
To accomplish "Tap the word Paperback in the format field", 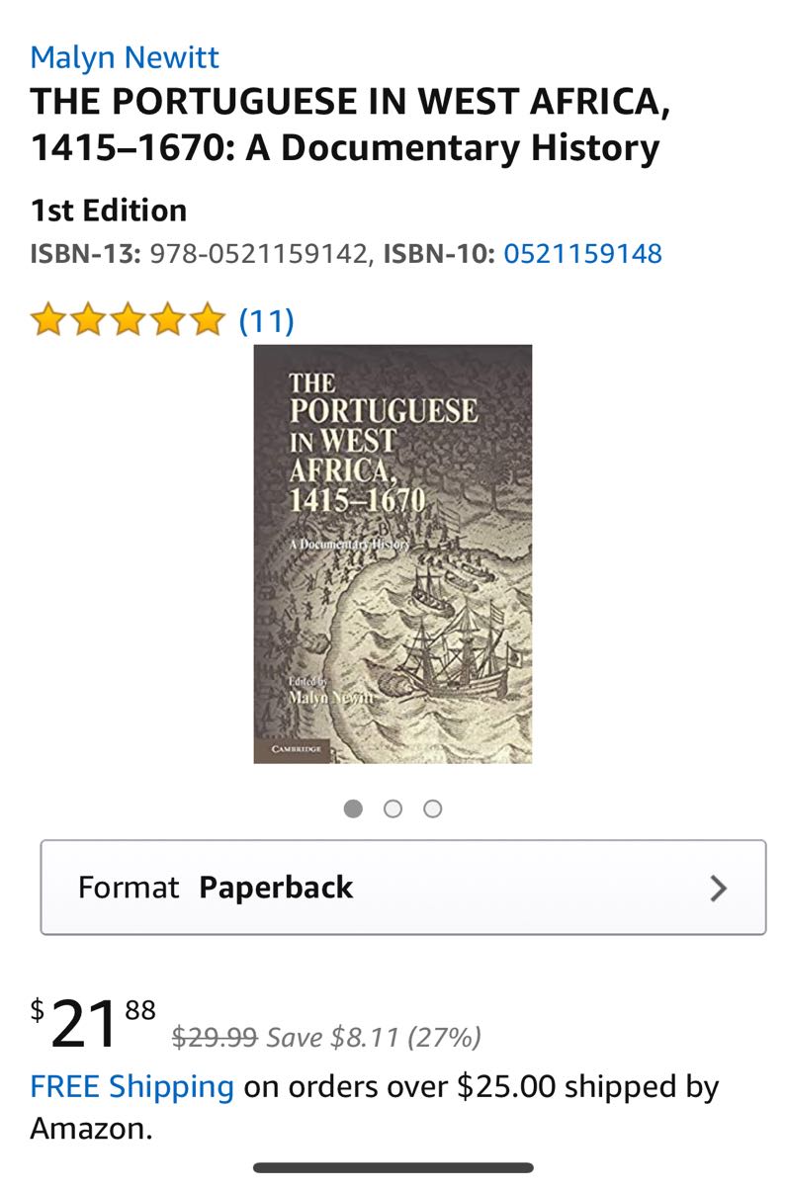I will [x=276, y=888].
